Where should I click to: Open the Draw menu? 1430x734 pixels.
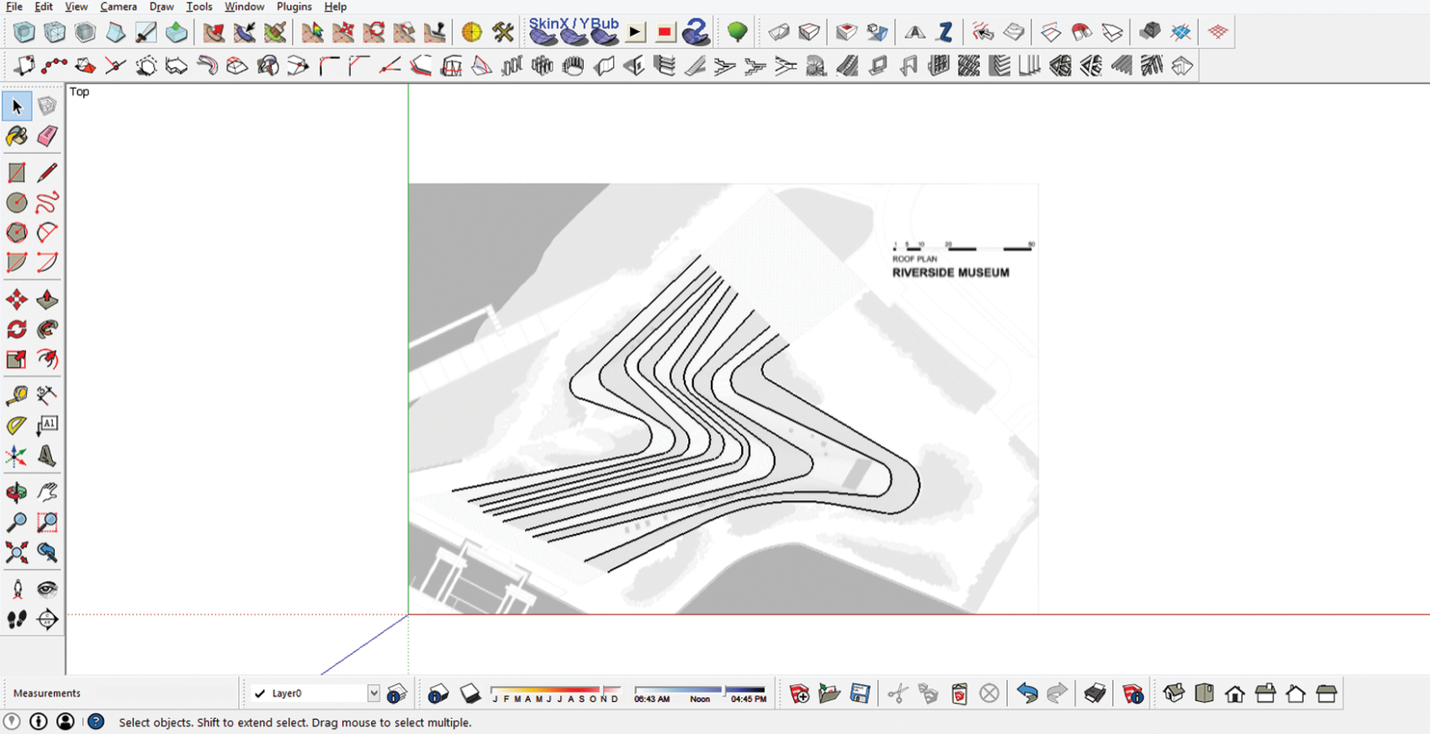tap(161, 7)
